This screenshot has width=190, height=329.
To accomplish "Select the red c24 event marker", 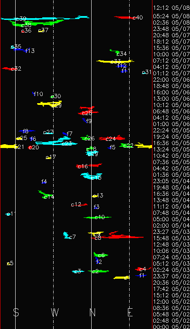I will (x=112, y=138).
